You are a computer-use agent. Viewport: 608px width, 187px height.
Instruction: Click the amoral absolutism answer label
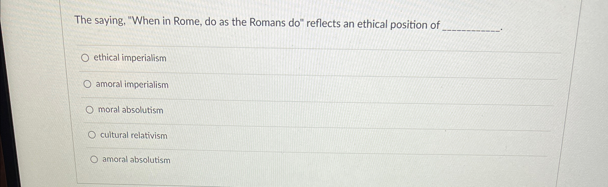click(x=136, y=160)
